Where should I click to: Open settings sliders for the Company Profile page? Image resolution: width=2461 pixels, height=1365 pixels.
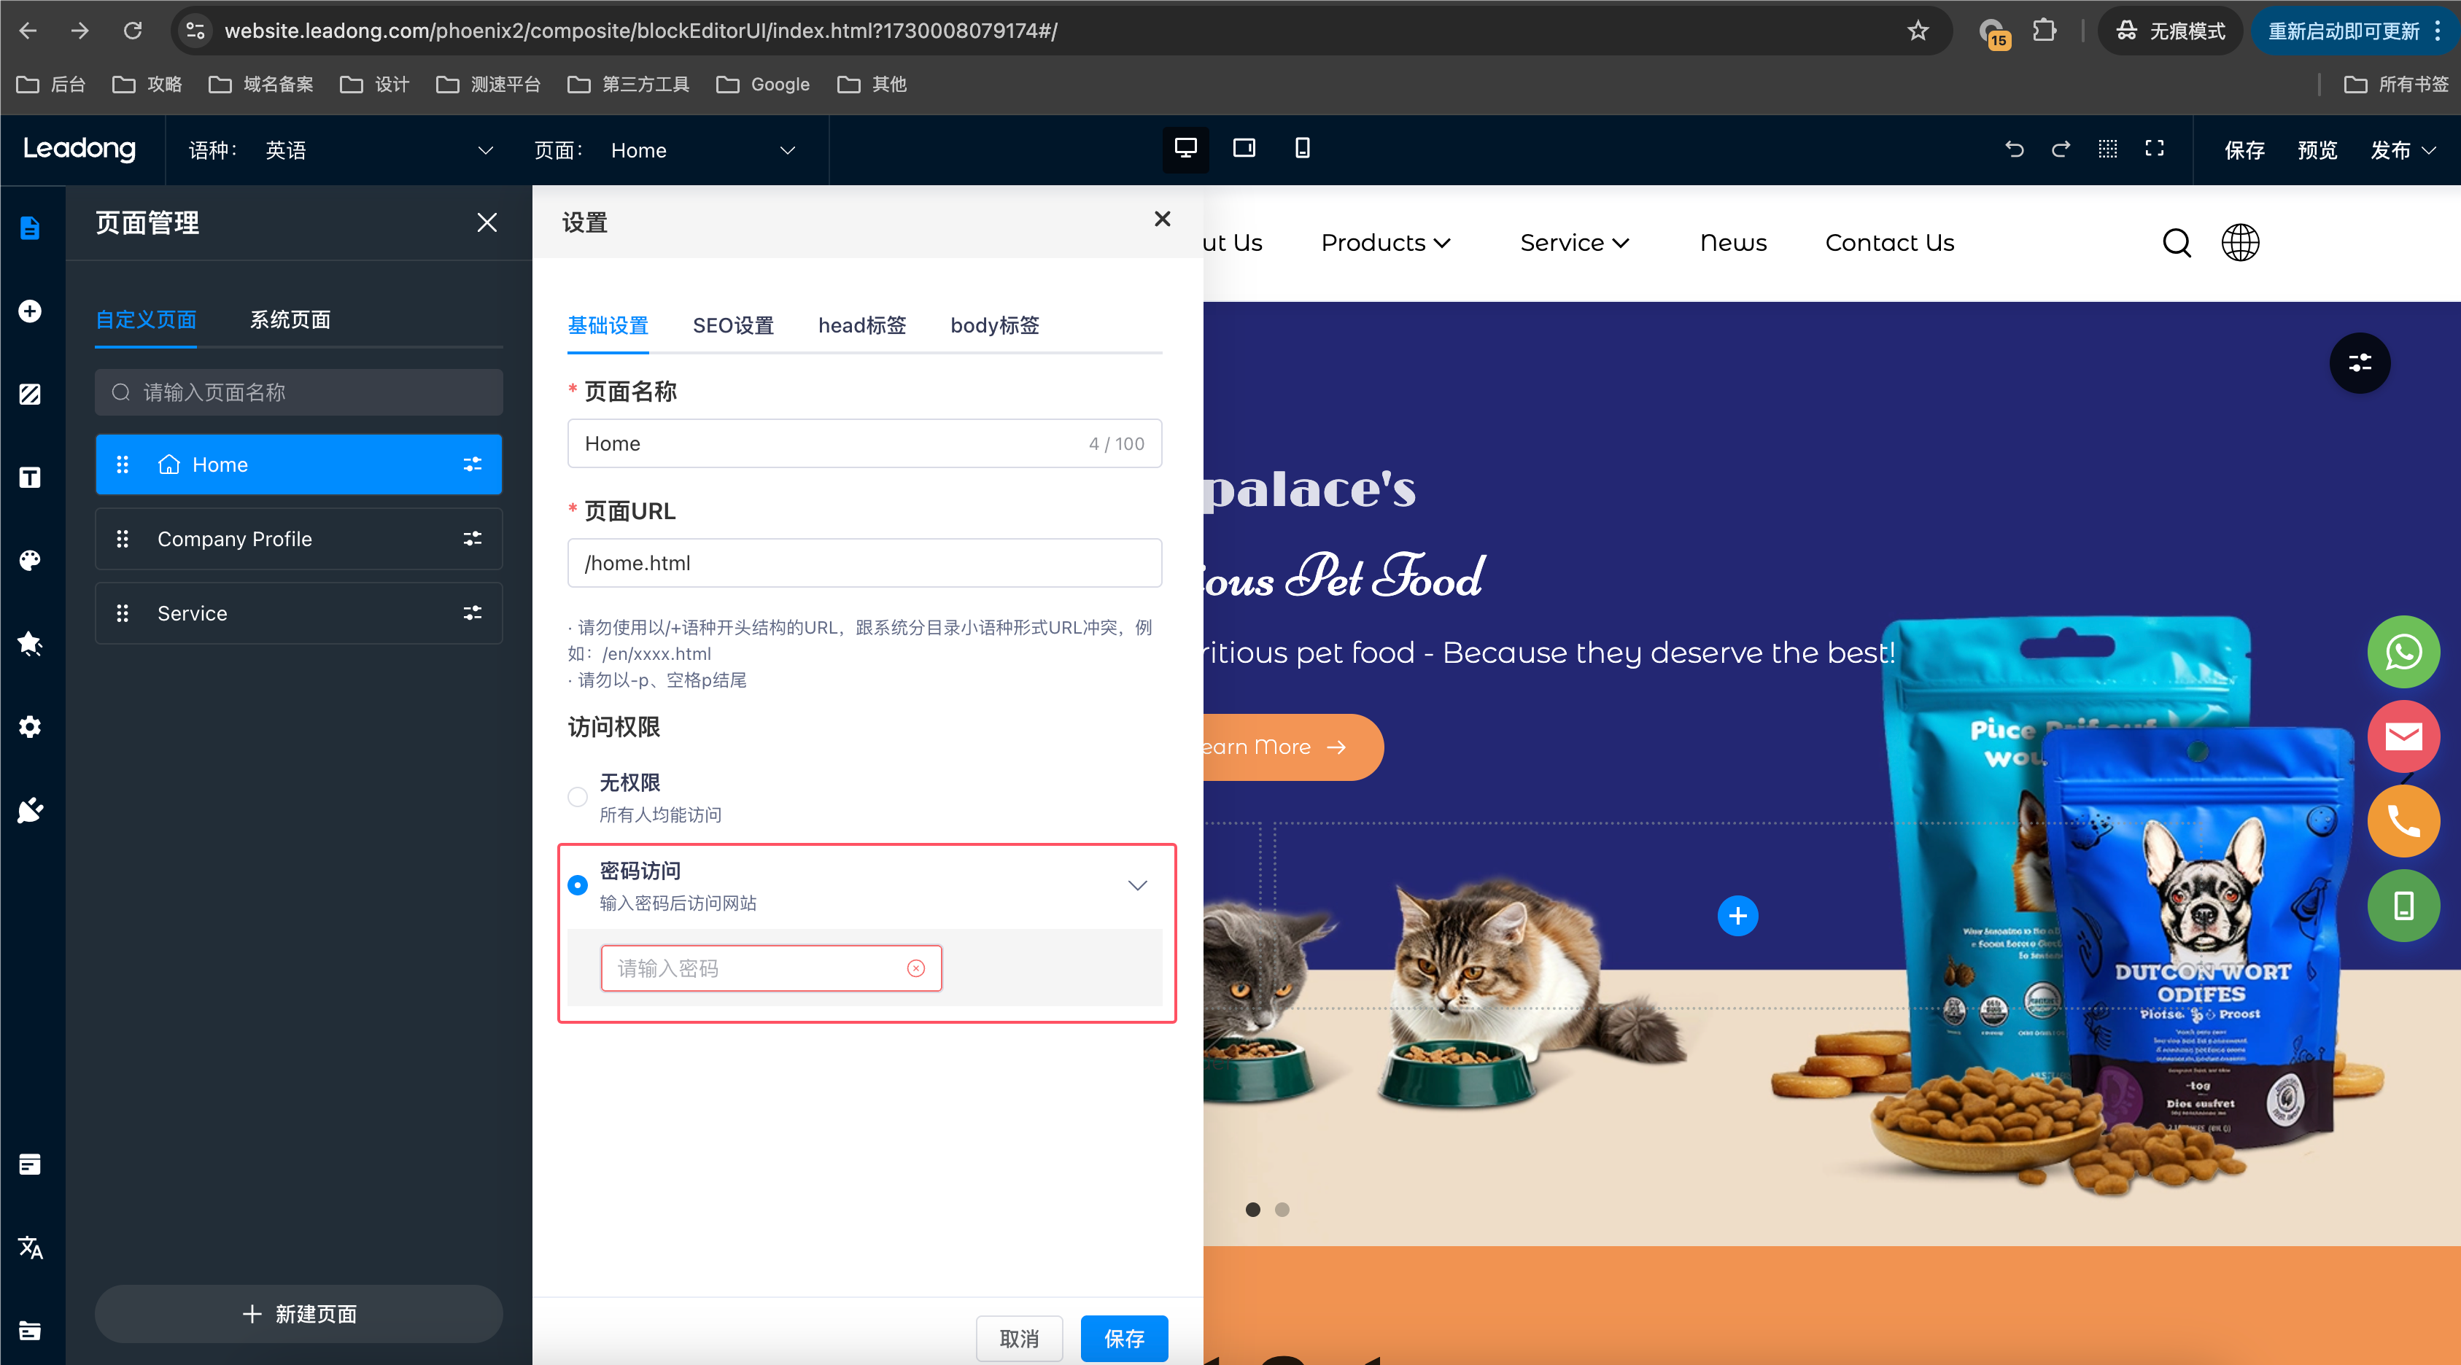click(472, 539)
